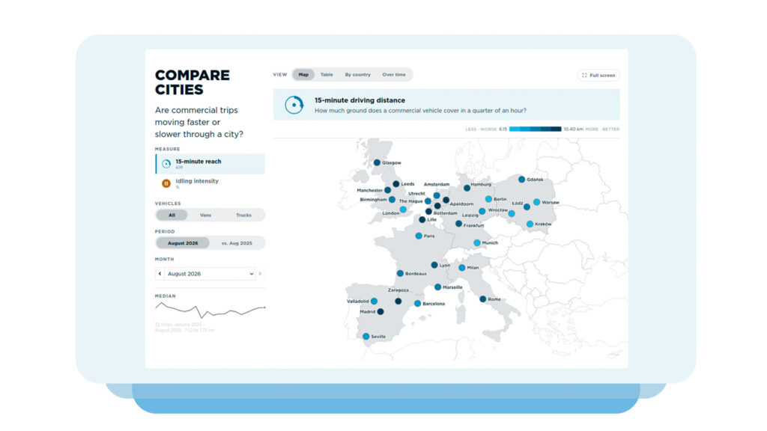Click the Rome city dot
The height and width of the screenshot is (431, 767).
pyautogui.click(x=483, y=299)
